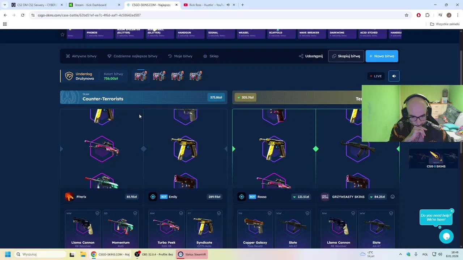The width and height of the screenshot is (463, 260).
Task: Expand the tab search dropdown arrow
Action: click(x=4, y=5)
